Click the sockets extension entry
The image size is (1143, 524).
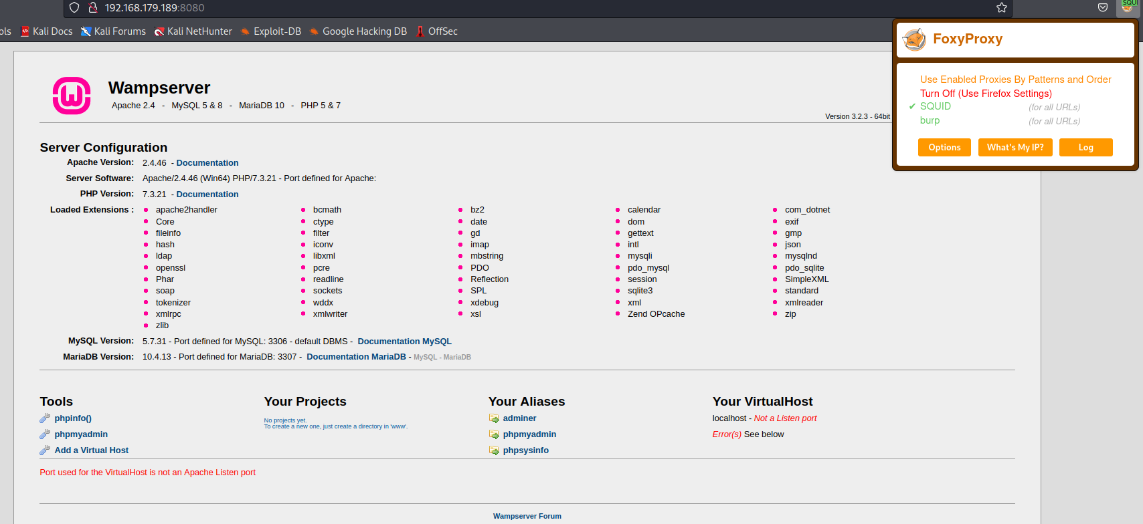point(327,291)
